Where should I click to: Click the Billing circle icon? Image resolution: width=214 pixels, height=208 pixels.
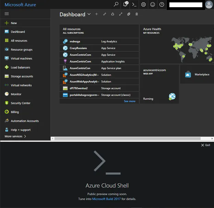(x=7, y=112)
